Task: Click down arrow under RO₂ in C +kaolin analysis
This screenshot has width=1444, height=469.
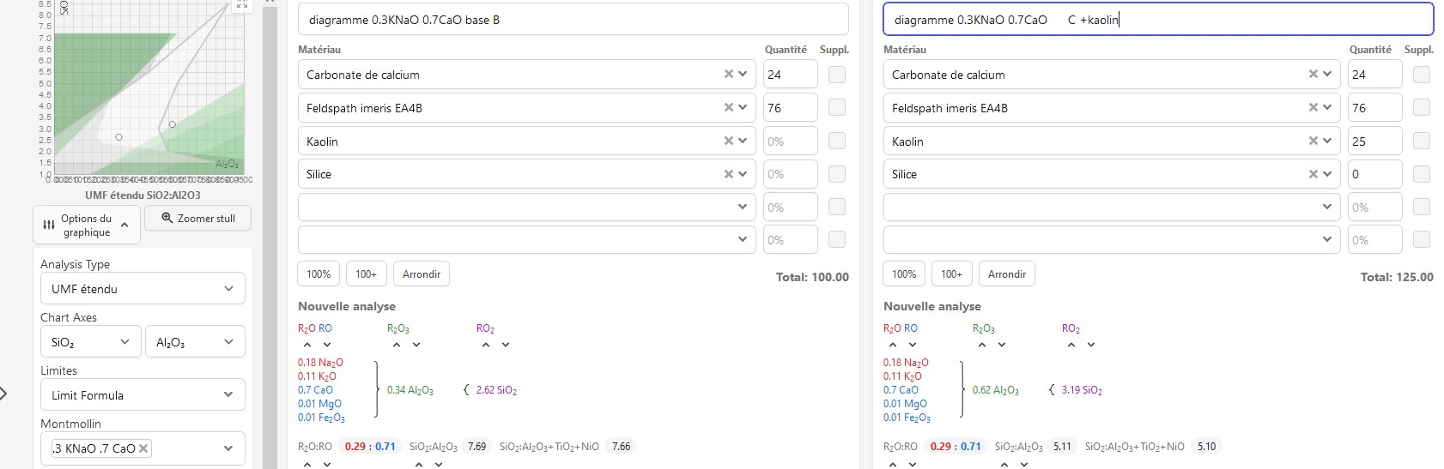Action: click(x=1090, y=345)
